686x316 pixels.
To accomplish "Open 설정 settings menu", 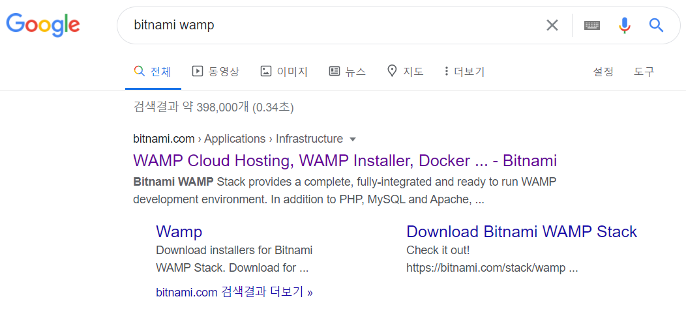I will click(603, 71).
